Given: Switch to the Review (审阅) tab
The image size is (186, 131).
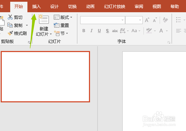Looking at the screenshot, I should pos(139,7).
